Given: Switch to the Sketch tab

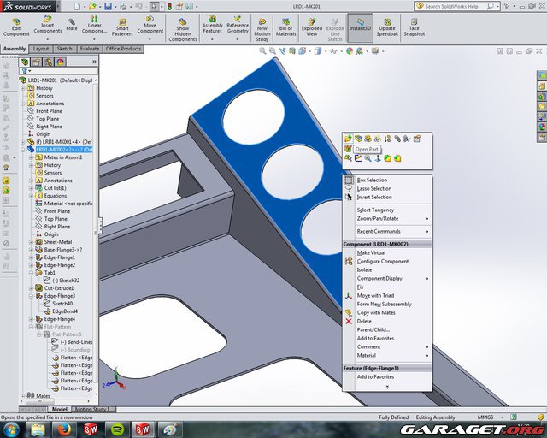Looking at the screenshot, I should 64,49.
